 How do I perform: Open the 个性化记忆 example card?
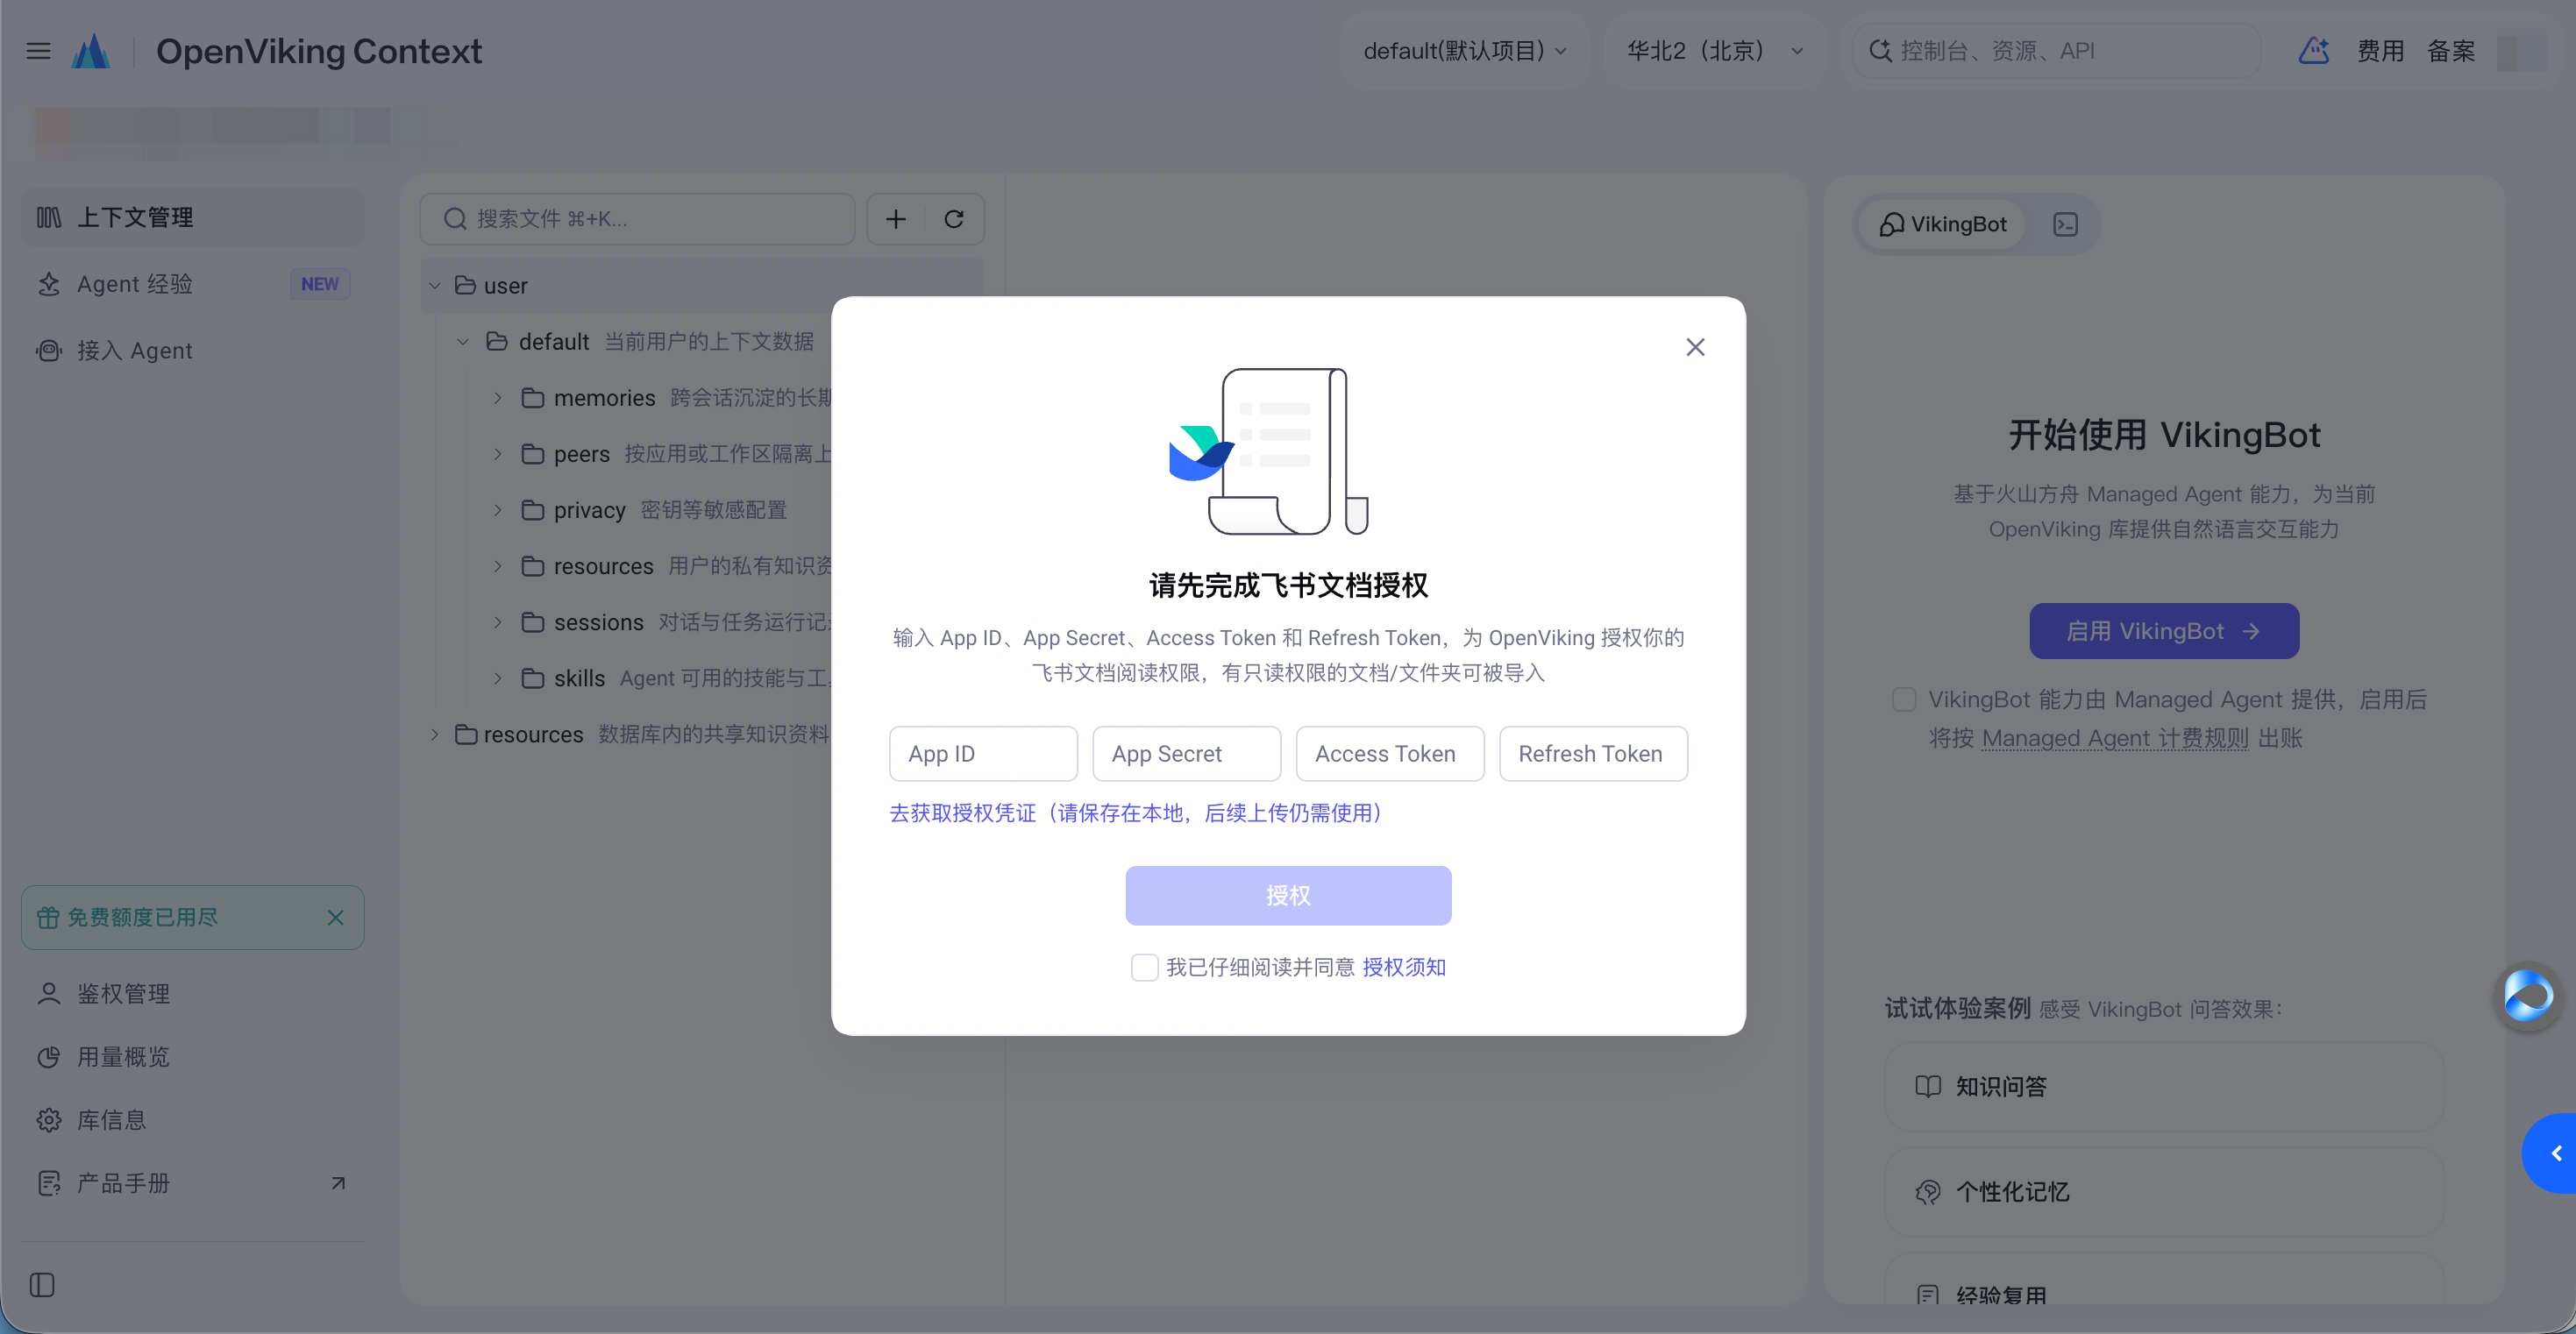2164,1192
